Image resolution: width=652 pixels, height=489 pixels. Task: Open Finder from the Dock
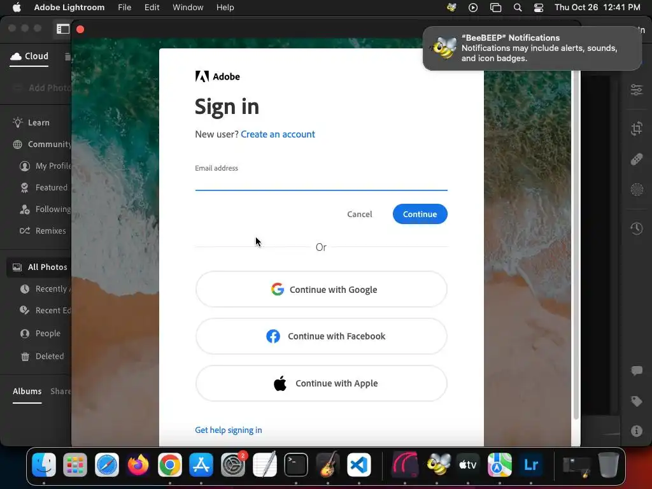click(x=44, y=464)
